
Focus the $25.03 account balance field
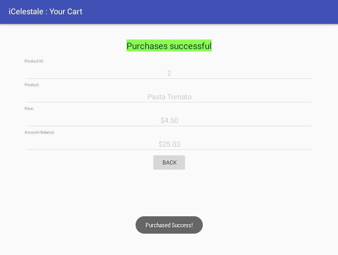(x=169, y=144)
